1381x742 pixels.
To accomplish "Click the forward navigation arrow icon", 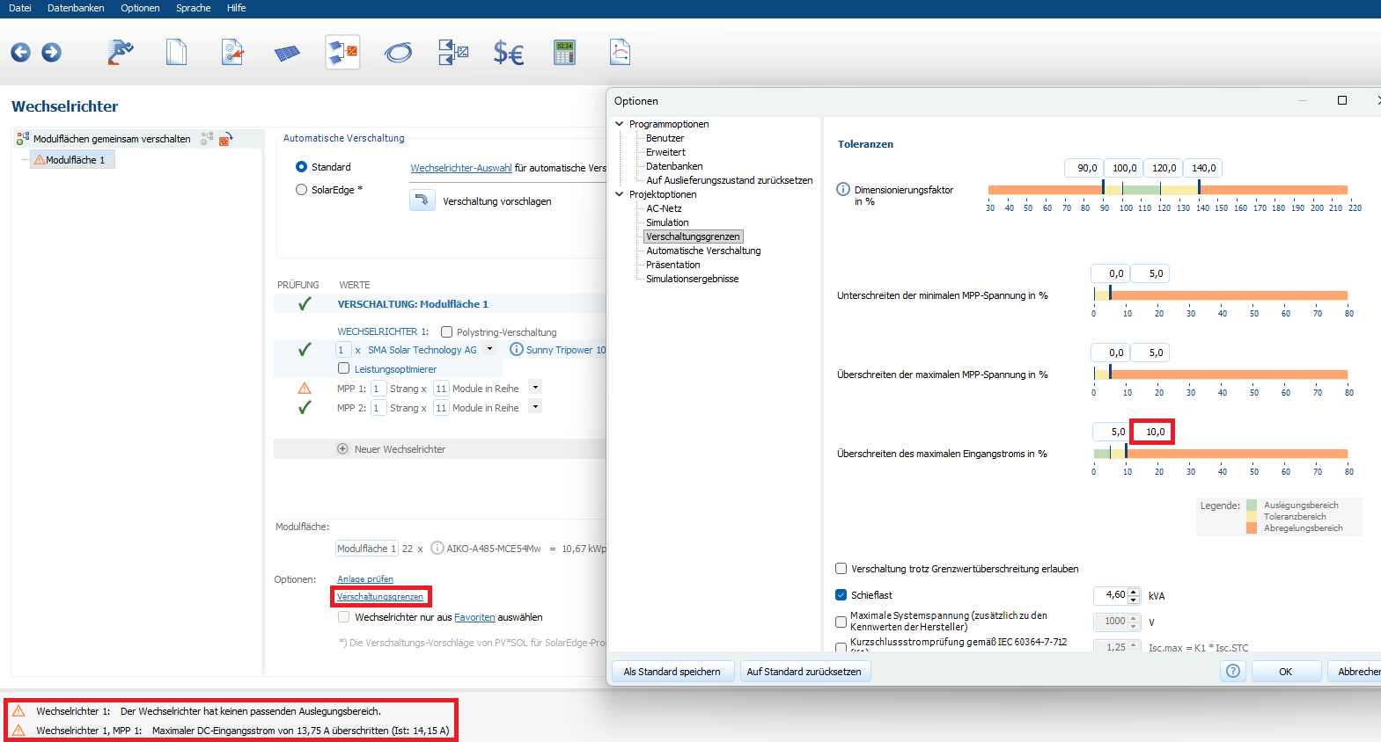I will [52, 53].
